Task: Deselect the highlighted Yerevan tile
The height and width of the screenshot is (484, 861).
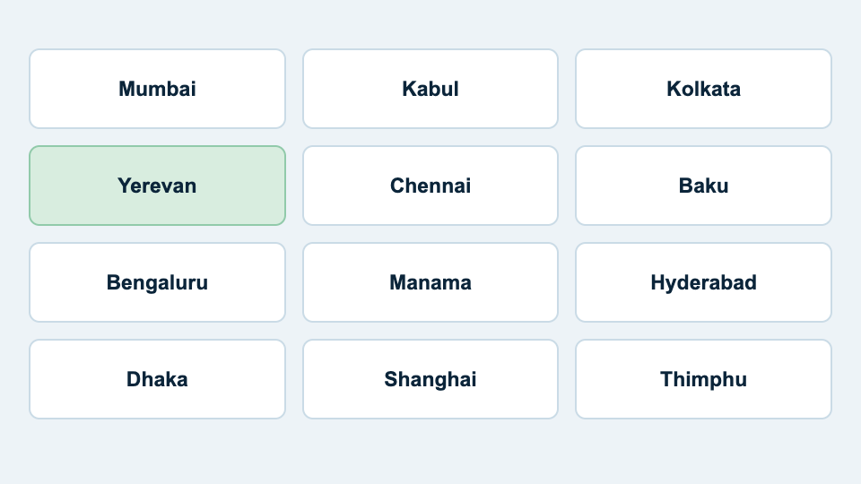Action: click(x=157, y=186)
